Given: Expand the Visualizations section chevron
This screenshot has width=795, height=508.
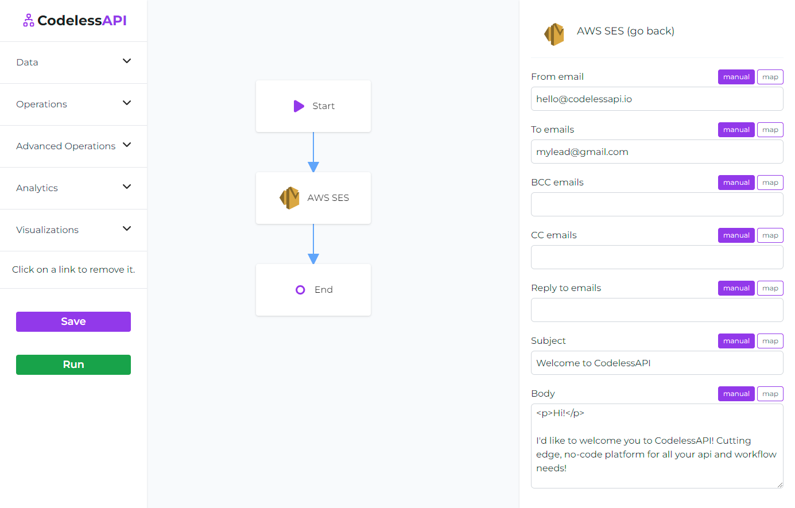Looking at the screenshot, I should (x=127, y=228).
